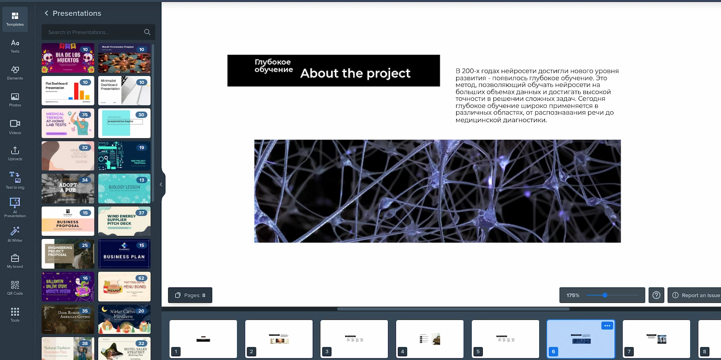This screenshot has height=360, width=721.
Task: Open the Elements panel
Action: coord(15,72)
